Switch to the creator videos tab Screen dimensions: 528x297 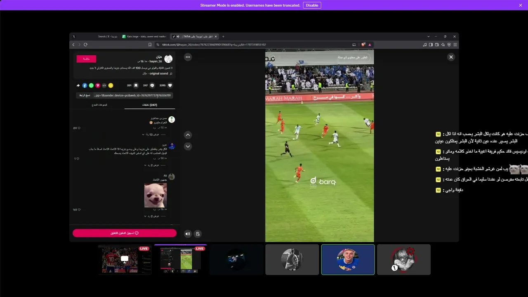click(99, 105)
